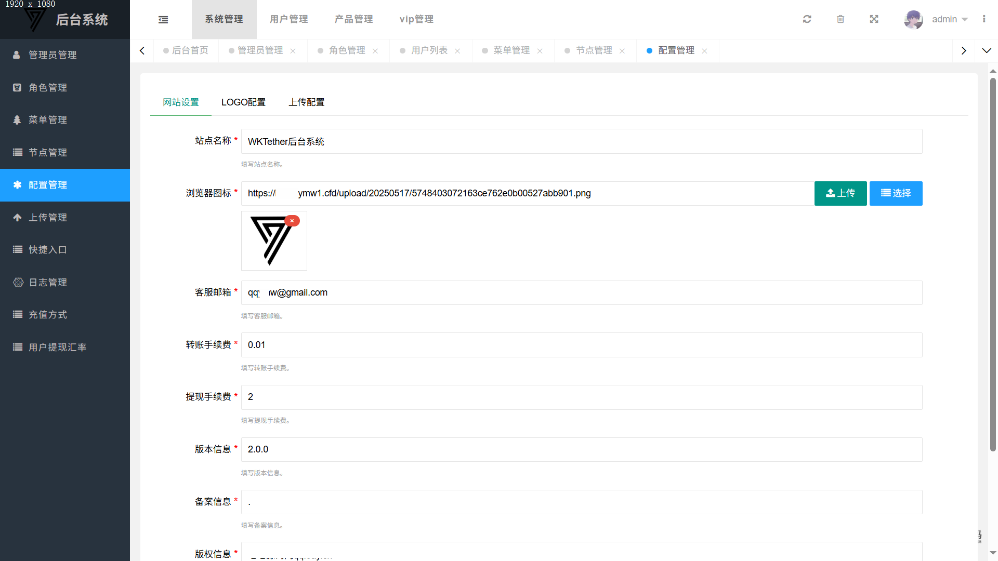Viewport: 998px width, 561px height.
Task: Collapse the sidebar with the menu fold icon
Action: point(163,20)
